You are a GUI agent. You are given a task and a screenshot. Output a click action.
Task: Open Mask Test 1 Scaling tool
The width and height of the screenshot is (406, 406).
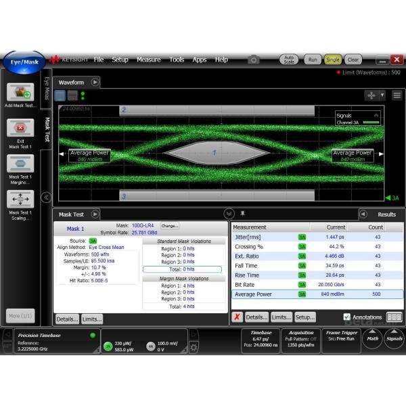pos(20,199)
